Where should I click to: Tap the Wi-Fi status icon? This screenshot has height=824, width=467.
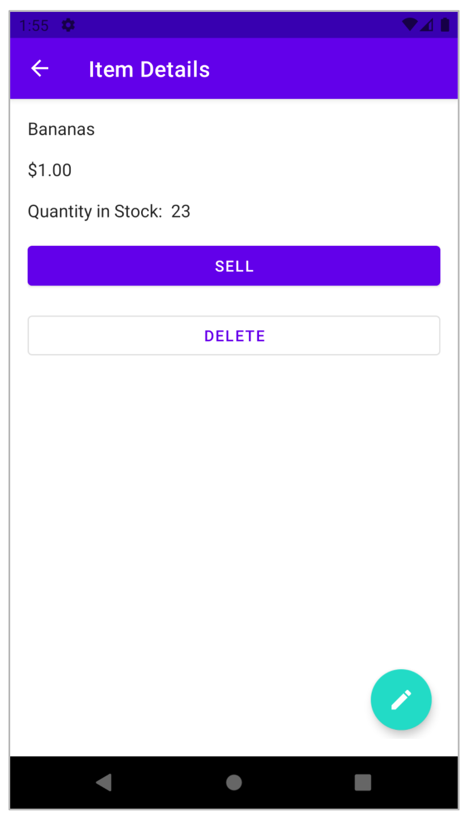409,25
